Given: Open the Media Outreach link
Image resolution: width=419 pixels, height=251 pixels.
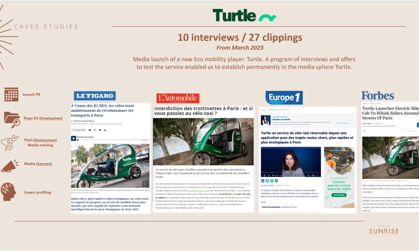Looking at the screenshot, I should pyautogui.click(x=38, y=164).
